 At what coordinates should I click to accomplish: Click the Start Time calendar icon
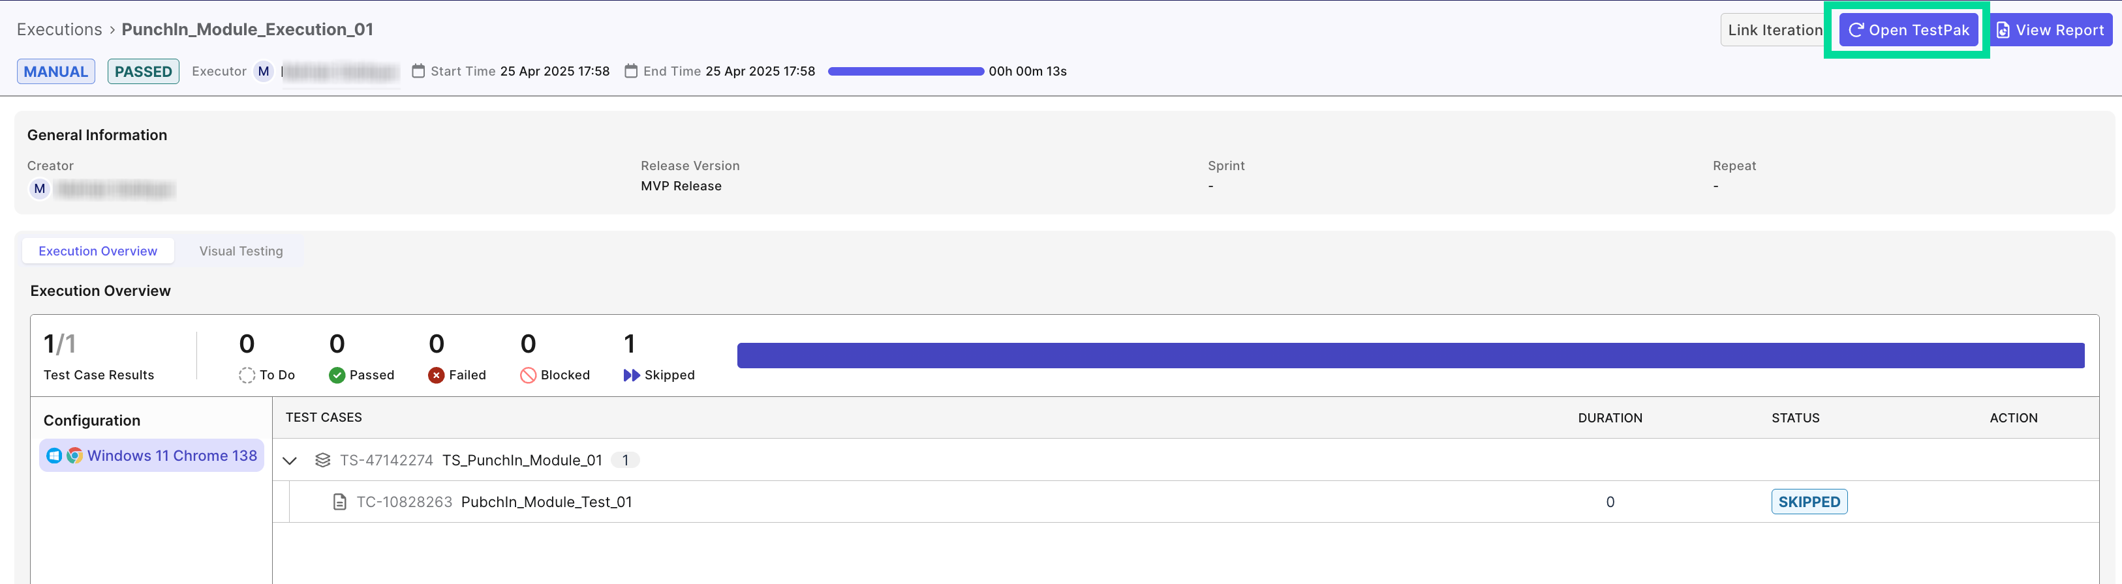click(x=418, y=71)
